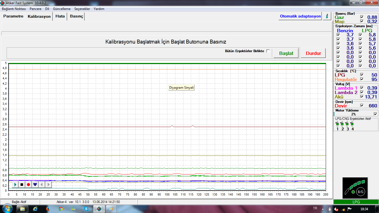379x213 pixels.
Task: Toggle the Lambda 1 checkbox
Action: tap(362, 88)
